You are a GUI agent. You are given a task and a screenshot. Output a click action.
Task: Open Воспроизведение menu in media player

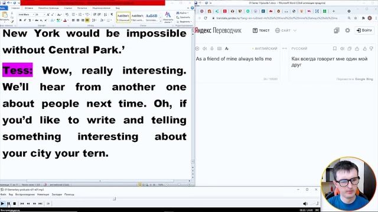[x=25, y=194]
